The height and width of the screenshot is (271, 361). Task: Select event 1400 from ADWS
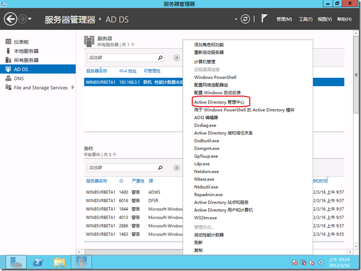(134, 192)
